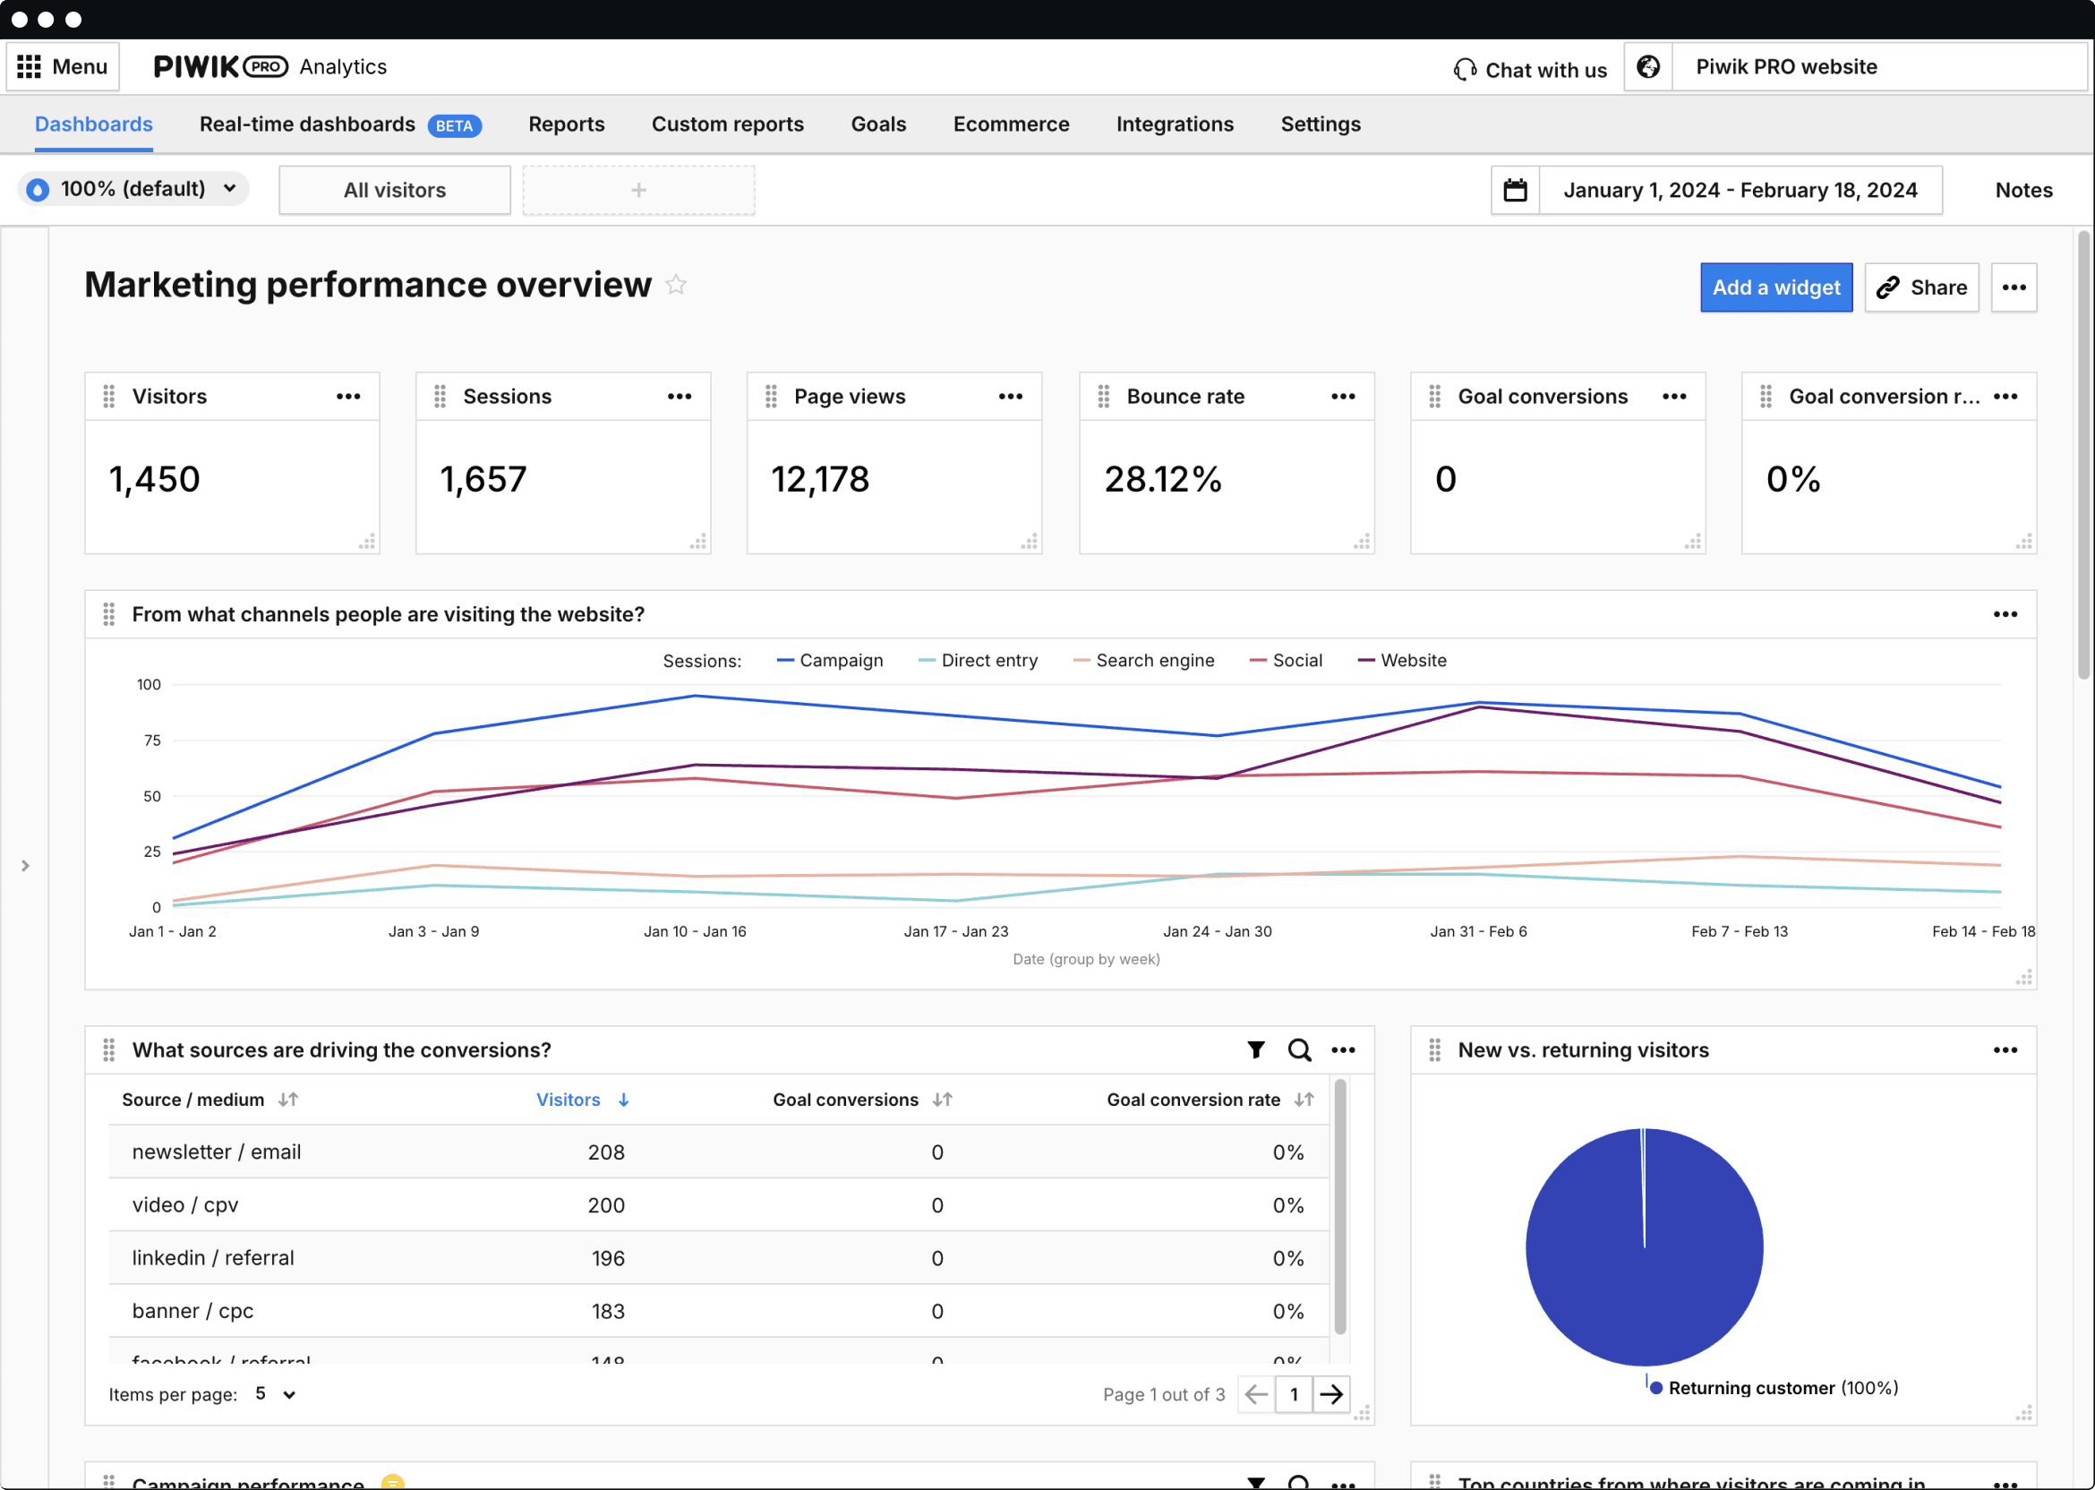Expand the collapsed left sidebar arrow
This screenshot has height=1490, width=2095.
point(25,865)
